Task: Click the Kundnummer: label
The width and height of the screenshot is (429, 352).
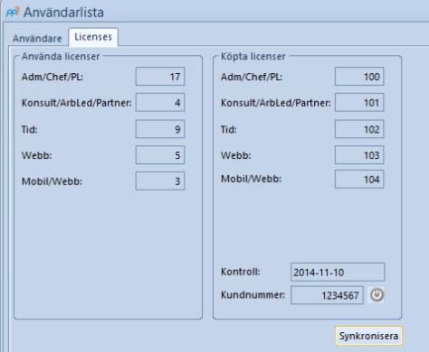Action: coord(253,294)
